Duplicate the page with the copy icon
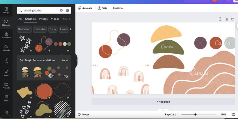The width and height of the screenshot is (238, 119). coord(226,19)
